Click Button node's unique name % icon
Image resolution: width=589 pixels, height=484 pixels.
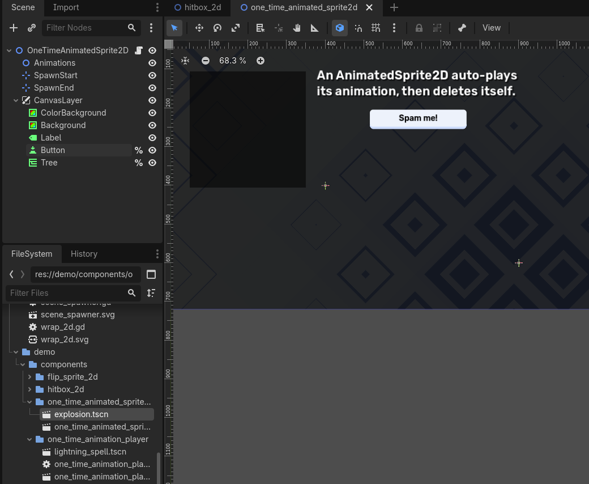click(x=139, y=150)
